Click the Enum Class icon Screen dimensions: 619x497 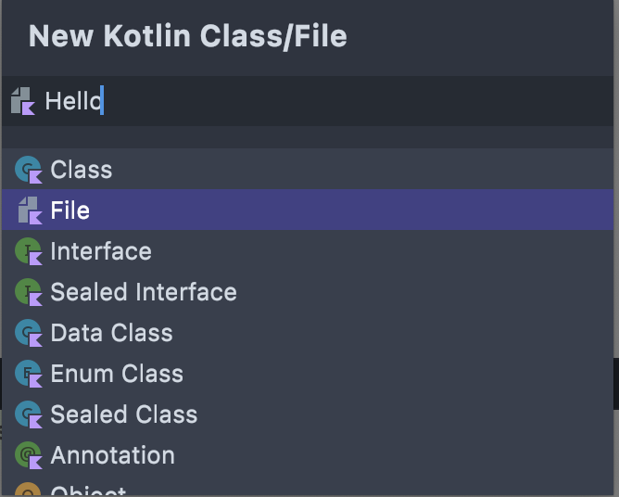[x=29, y=374]
